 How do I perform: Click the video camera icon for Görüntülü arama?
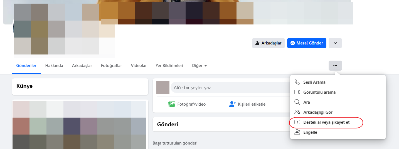(297, 92)
